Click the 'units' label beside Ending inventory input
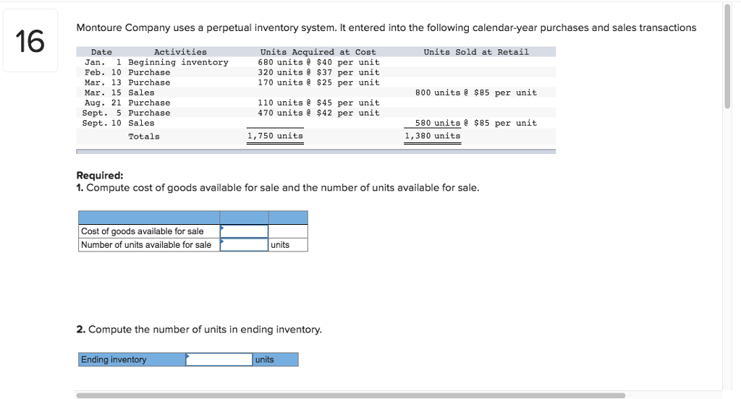The image size is (741, 399). (x=264, y=359)
